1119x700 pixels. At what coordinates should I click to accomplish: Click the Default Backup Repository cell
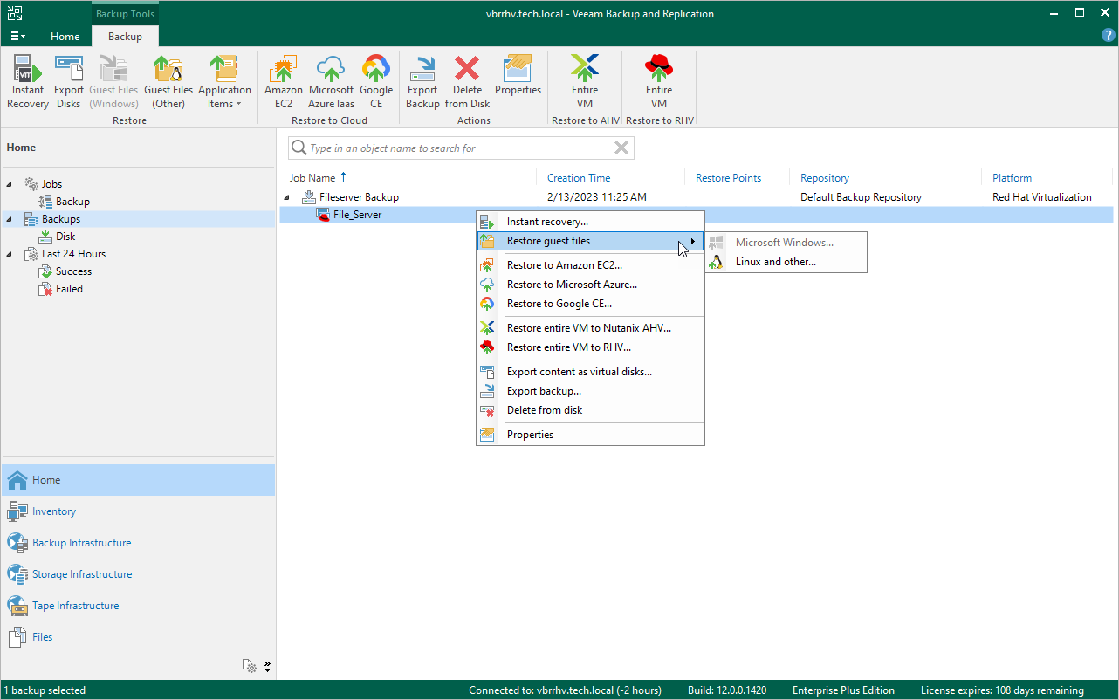point(861,197)
